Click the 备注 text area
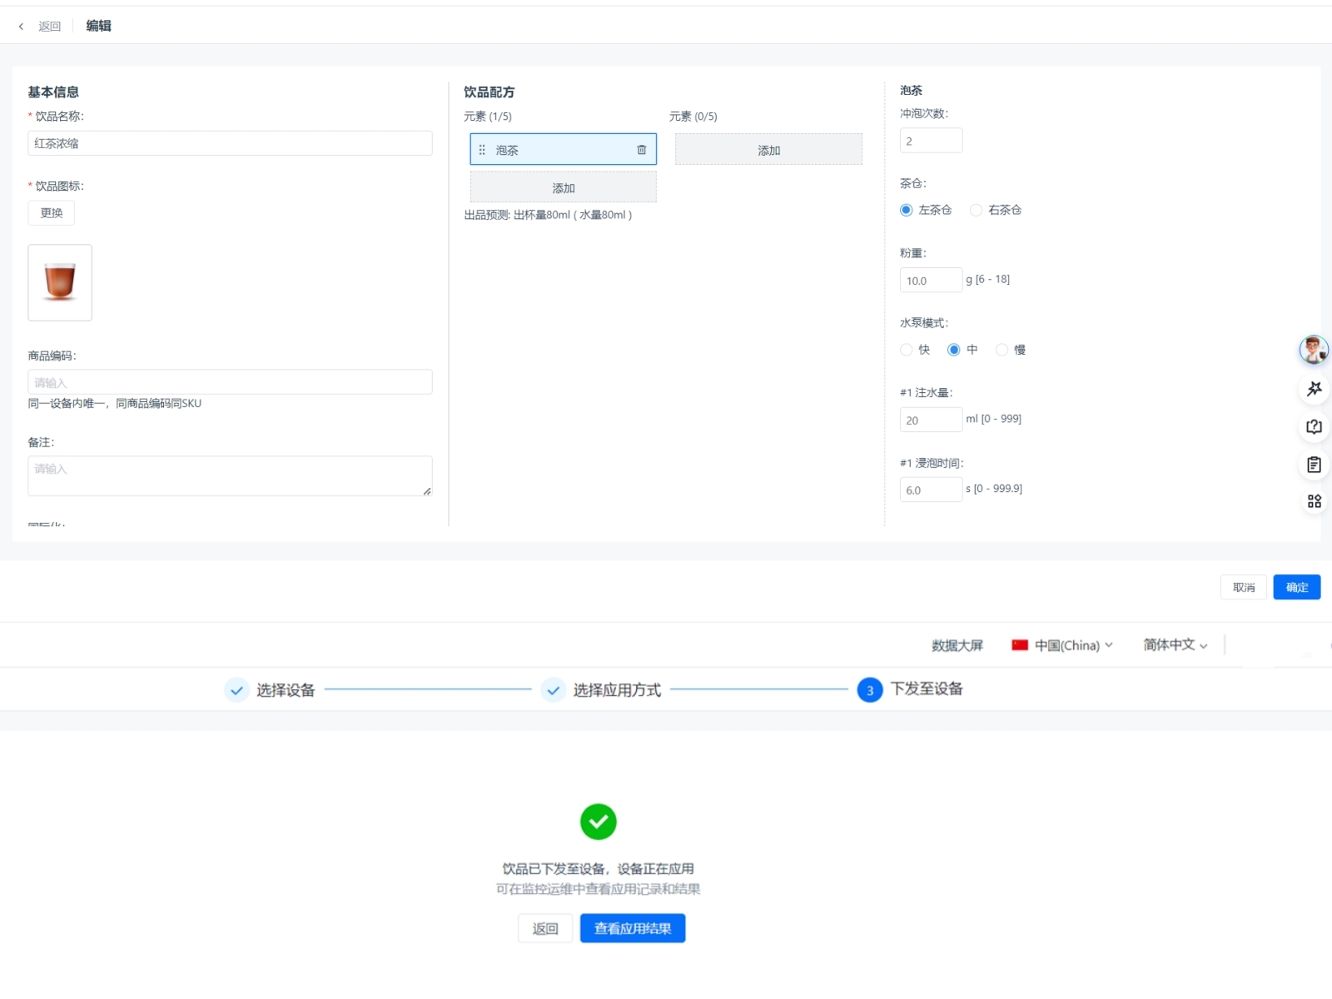Viewport: 1332px width, 999px height. click(230, 476)
